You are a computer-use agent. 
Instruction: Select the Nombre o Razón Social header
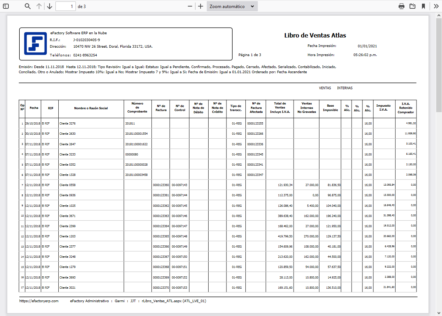91,108
